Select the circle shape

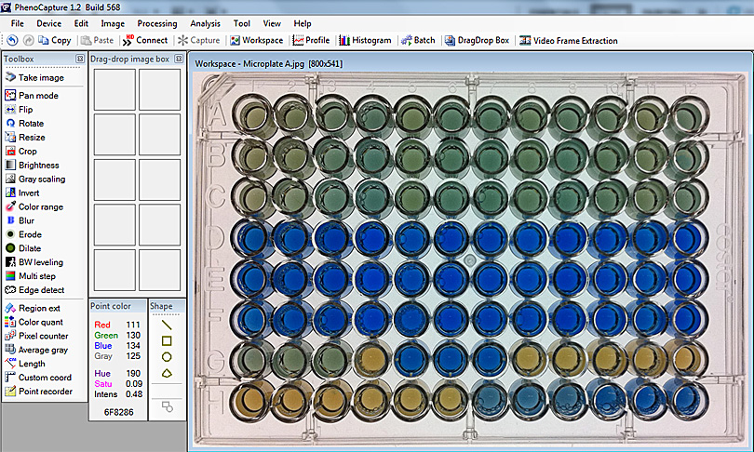[x=167, y=356]
